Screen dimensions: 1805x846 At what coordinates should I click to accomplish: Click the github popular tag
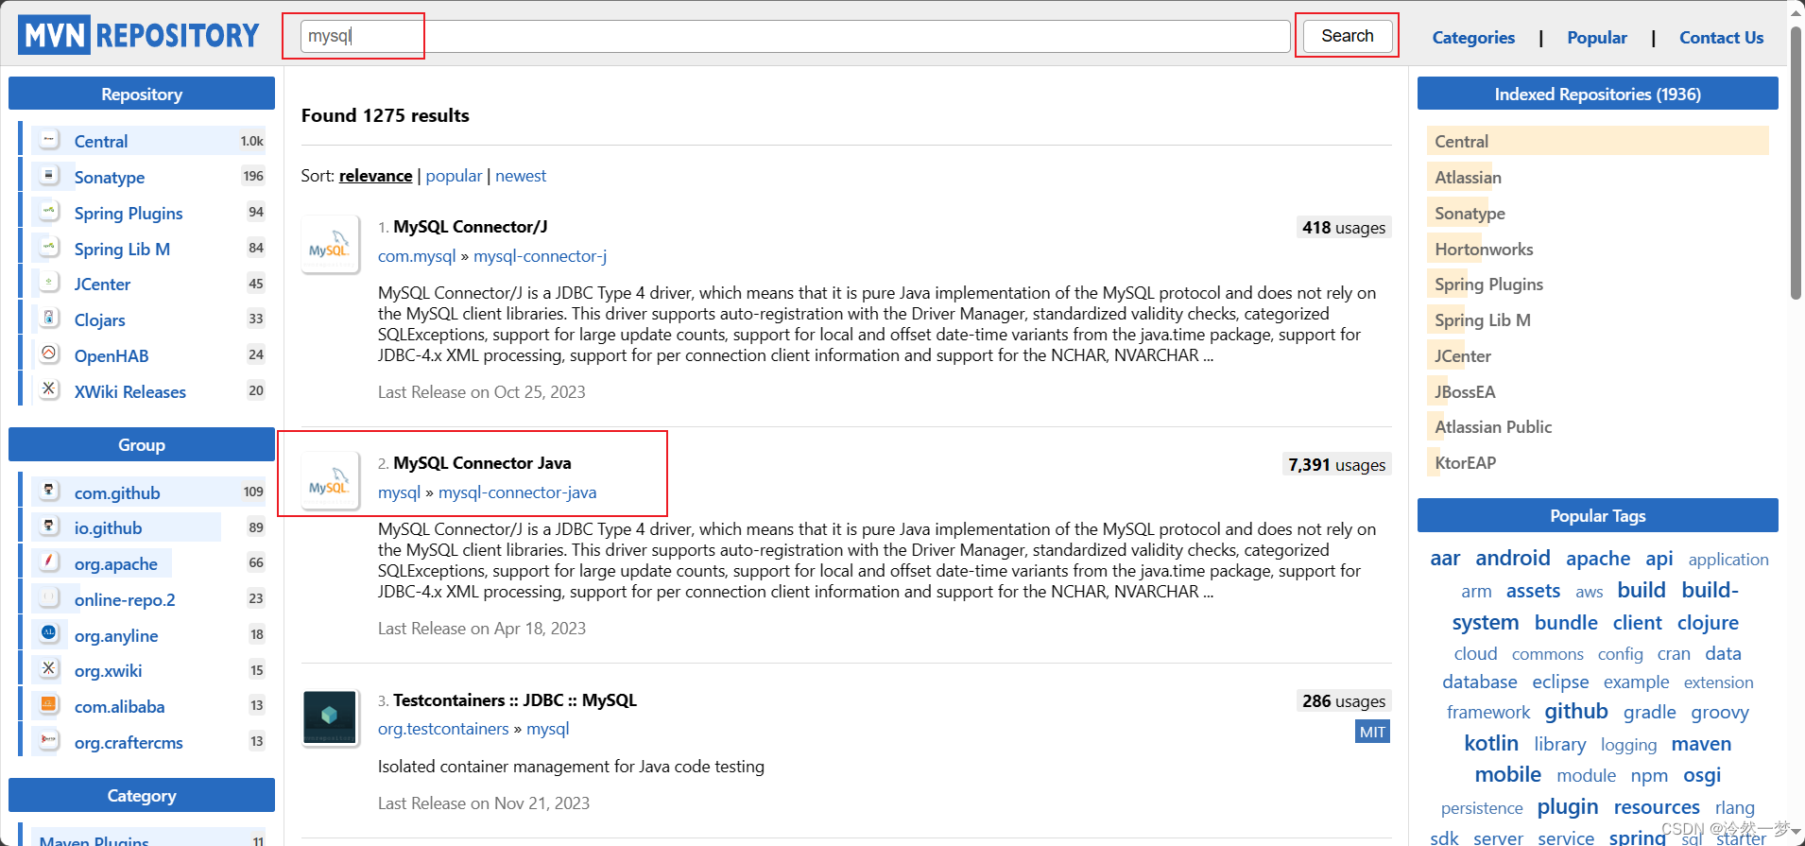1576,711
